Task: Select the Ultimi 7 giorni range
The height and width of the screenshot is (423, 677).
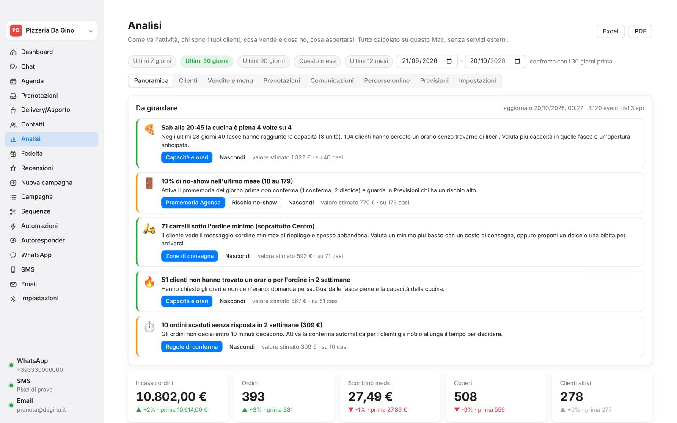Action: click(152, 61)
